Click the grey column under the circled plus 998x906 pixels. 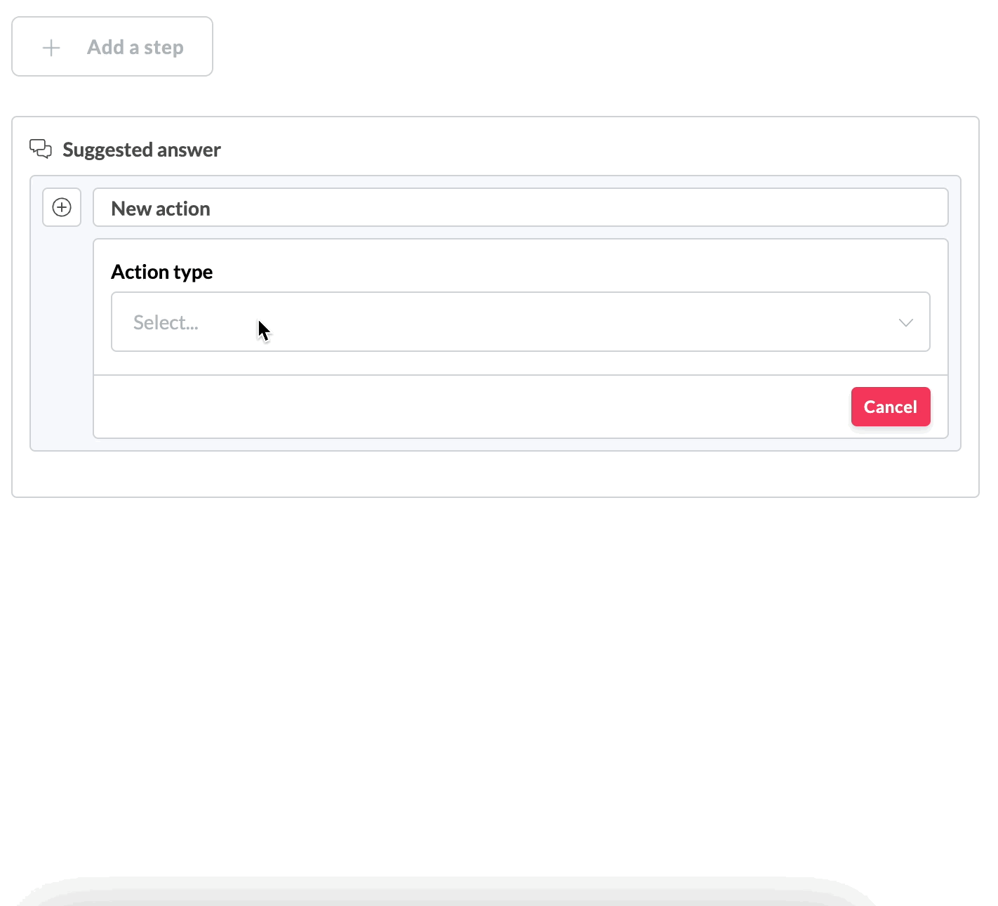pos(62,330)
